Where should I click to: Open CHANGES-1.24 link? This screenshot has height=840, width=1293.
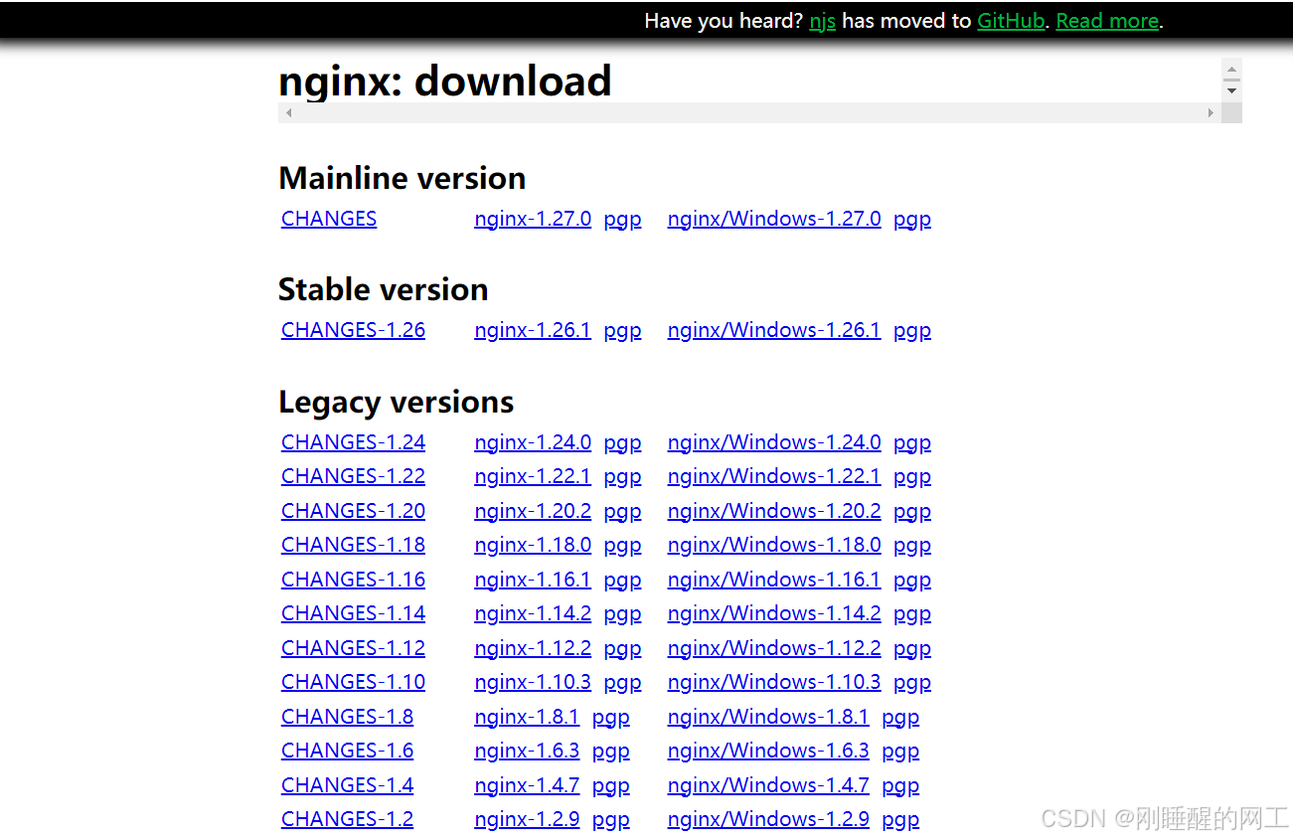[353, 442]
